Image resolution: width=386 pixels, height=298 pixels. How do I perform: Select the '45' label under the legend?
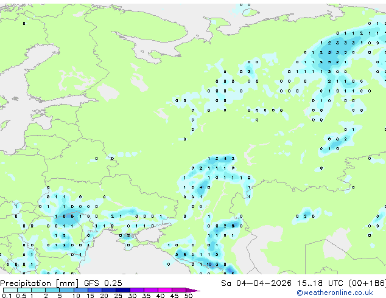pos(174,296)
